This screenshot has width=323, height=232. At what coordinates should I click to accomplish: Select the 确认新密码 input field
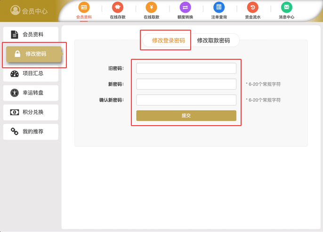tap(186, 100)
